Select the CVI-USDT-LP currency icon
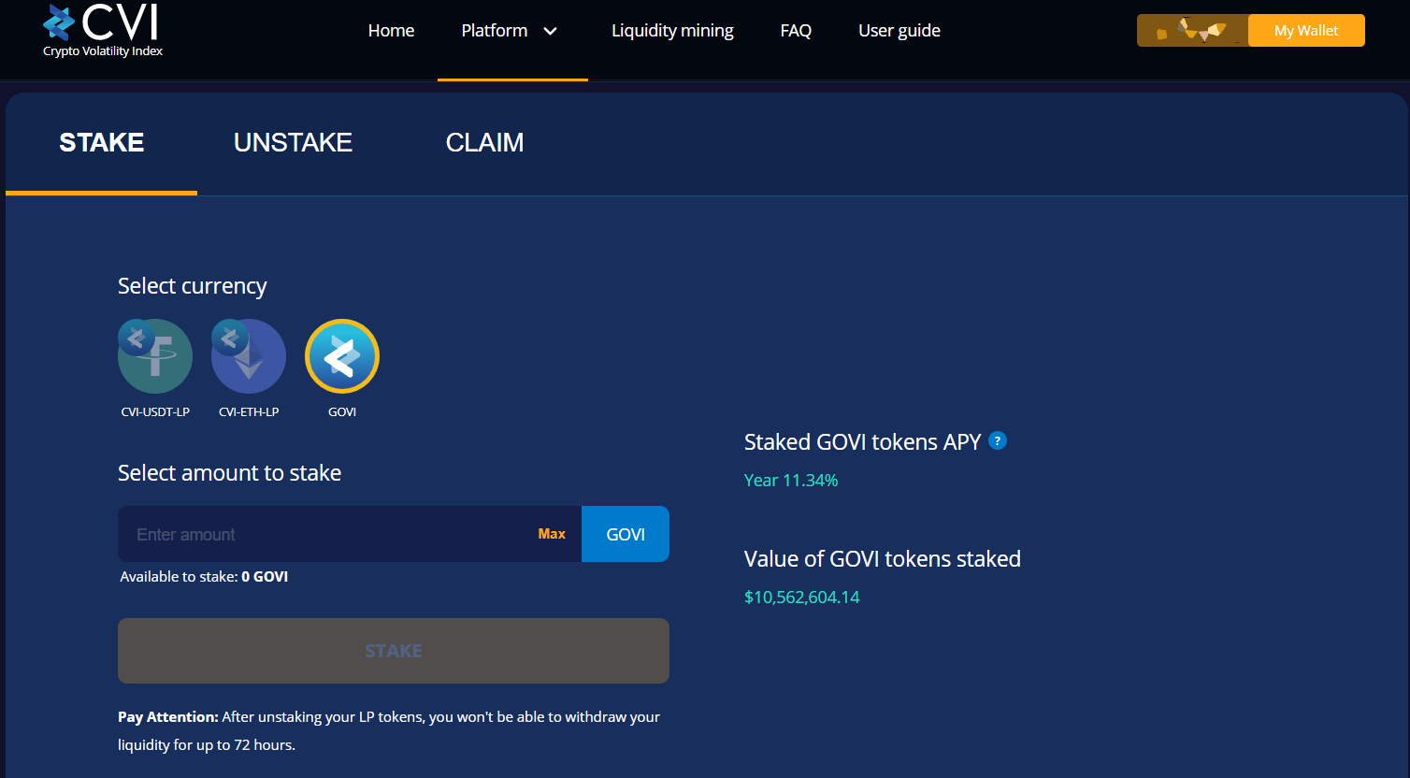This screenshot has width=1410, height=778. tap(155, 356)
